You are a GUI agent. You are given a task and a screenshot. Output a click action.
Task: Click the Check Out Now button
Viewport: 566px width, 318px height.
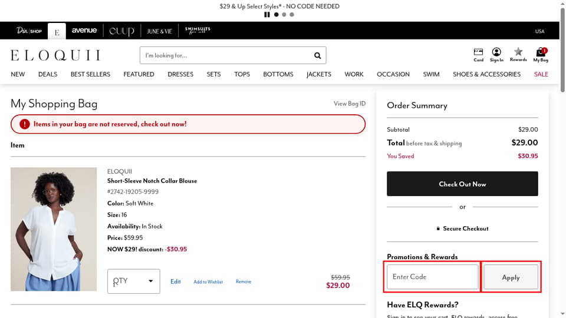coord(462,184)
